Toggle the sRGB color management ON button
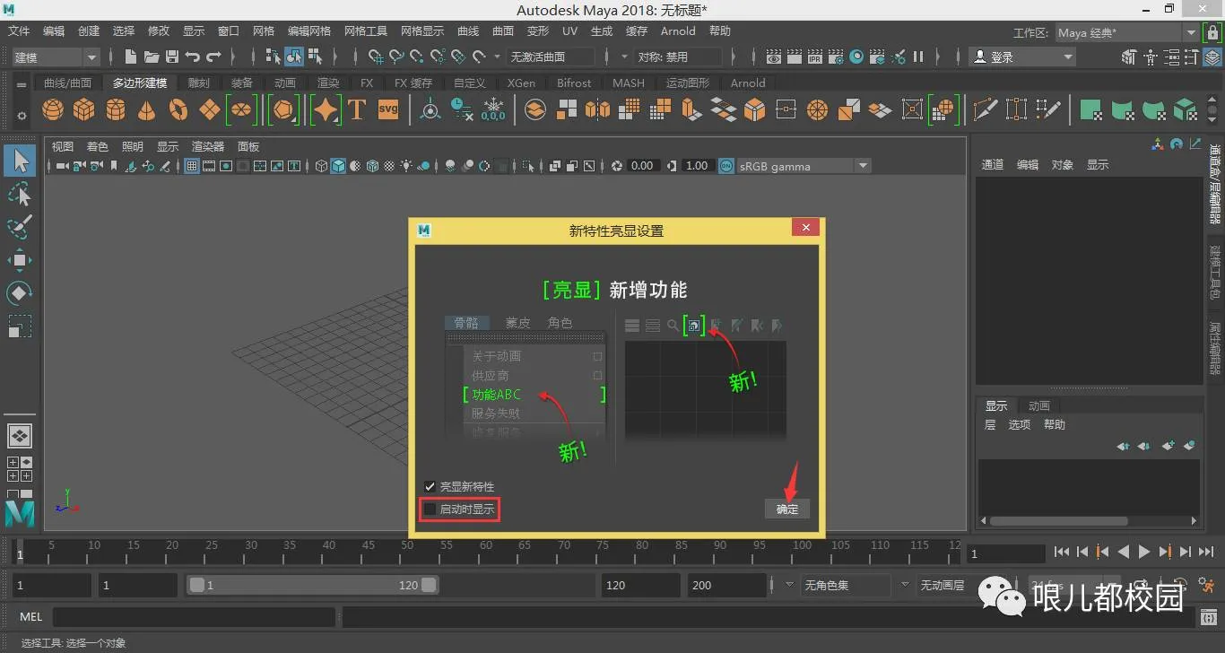Viewport: 1225px width, 653px height. (726, 166)
